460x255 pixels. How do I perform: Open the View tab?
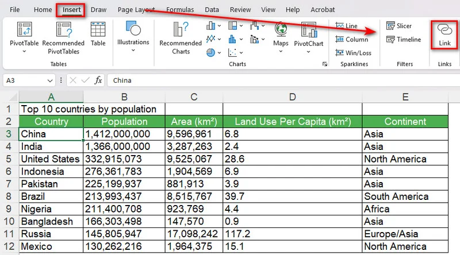click(268, 10)
